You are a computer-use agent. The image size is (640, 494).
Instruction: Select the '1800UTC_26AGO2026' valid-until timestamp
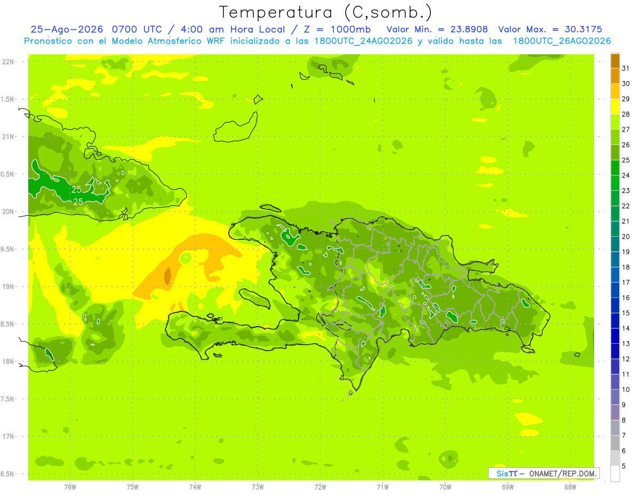[562, 41]
